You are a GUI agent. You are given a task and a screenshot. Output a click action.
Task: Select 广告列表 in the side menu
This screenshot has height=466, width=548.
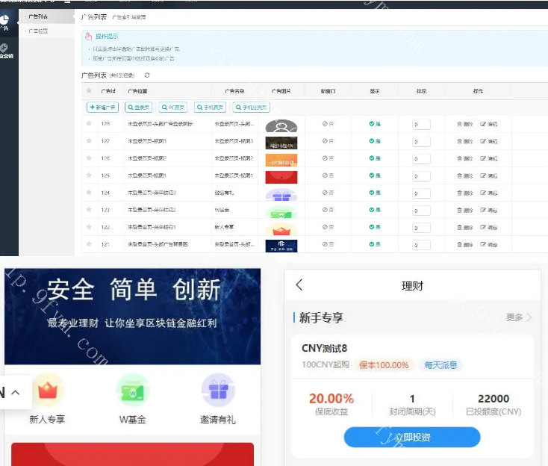point(38,16)
